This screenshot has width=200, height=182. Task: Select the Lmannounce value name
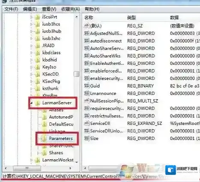click(x=103, y=94)
